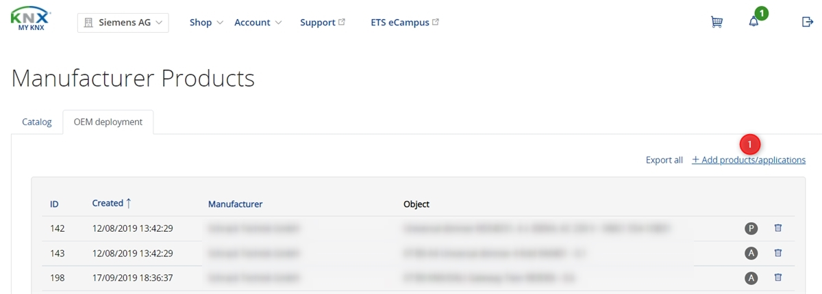Expand the Account menu
Image resolution: width=822 pixels, height=294 pixels.
(258, 23)
